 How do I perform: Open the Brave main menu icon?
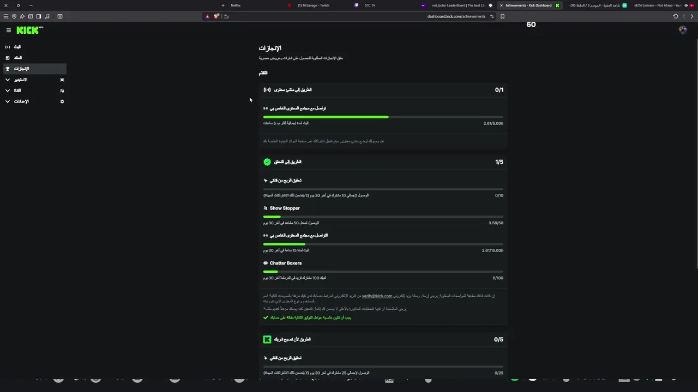6,16
